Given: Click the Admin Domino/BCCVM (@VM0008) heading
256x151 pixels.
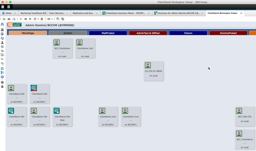Looking at the screenshot, I should tap(50, 25).
